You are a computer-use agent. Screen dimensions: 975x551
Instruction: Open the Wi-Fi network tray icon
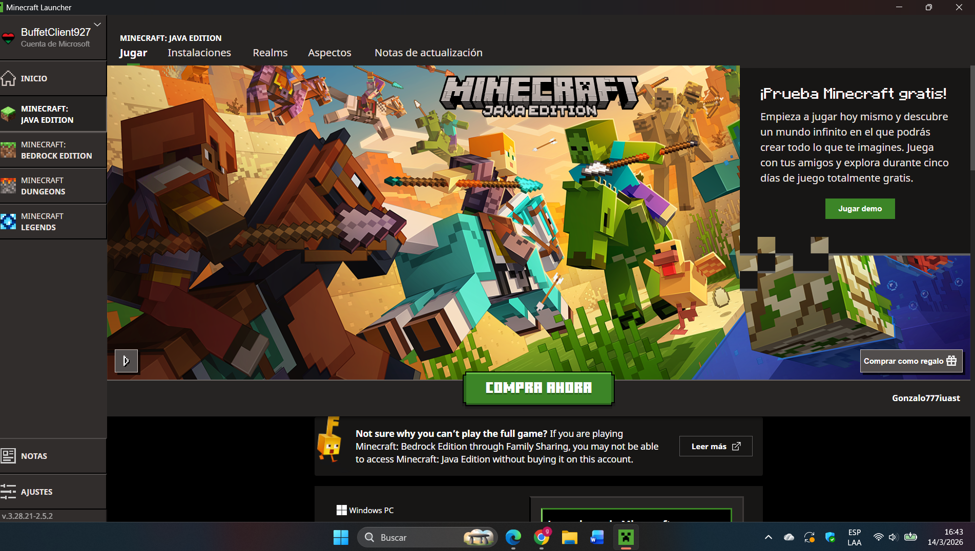tap(878, 537)
